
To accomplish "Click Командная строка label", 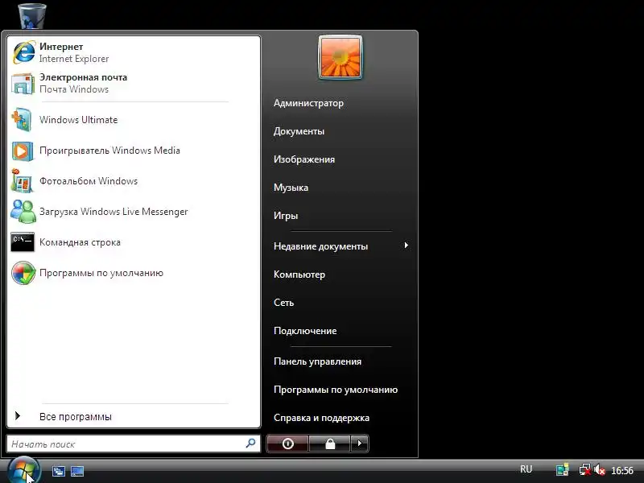I will click(80, 242).
